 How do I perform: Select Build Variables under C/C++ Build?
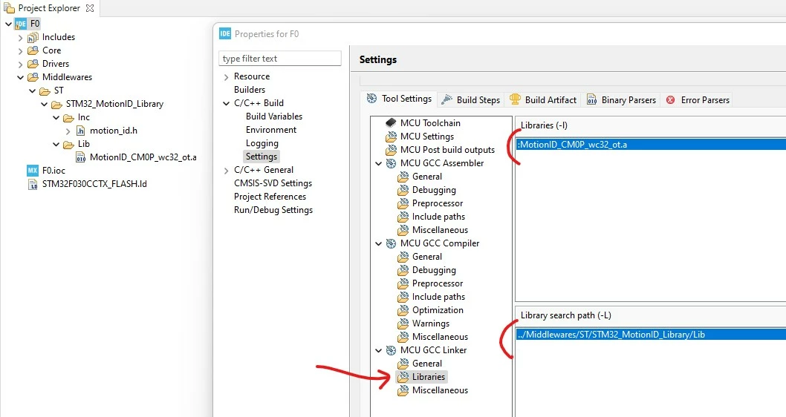(x=274, y=116)
